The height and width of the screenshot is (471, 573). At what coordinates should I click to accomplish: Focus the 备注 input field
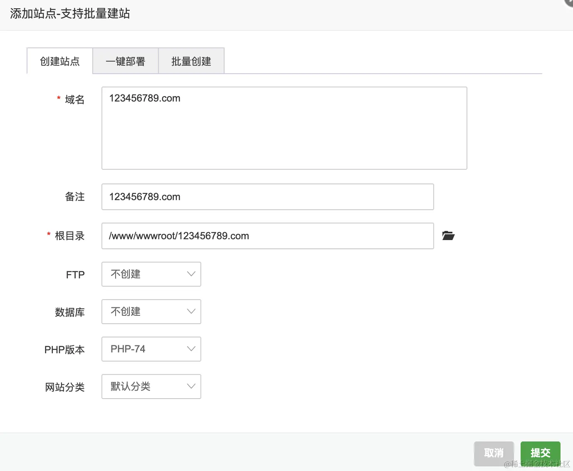pyautogui.click(x=268, y=197)
